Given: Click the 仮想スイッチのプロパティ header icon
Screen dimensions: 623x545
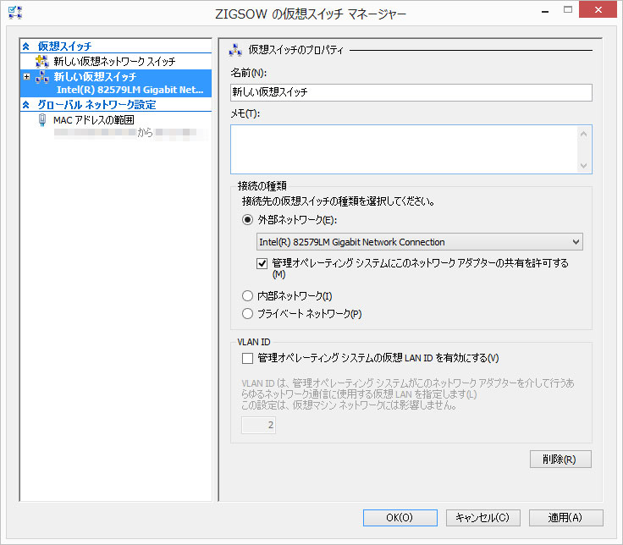Looking at the screenshot, I should [x=235, y=50].
